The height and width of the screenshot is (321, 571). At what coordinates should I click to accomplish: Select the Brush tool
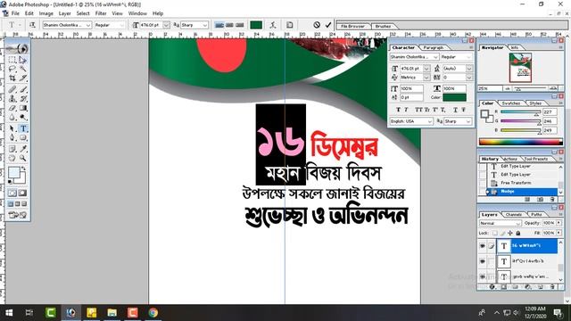(x=23, y=89)
